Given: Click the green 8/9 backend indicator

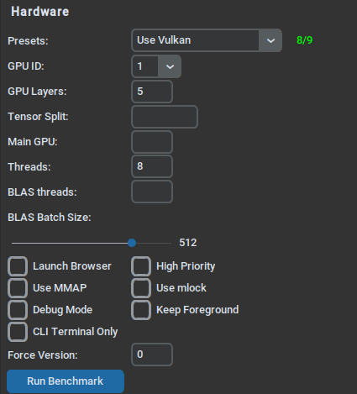Looking at the screenshot, I should [x=304, y=40].
